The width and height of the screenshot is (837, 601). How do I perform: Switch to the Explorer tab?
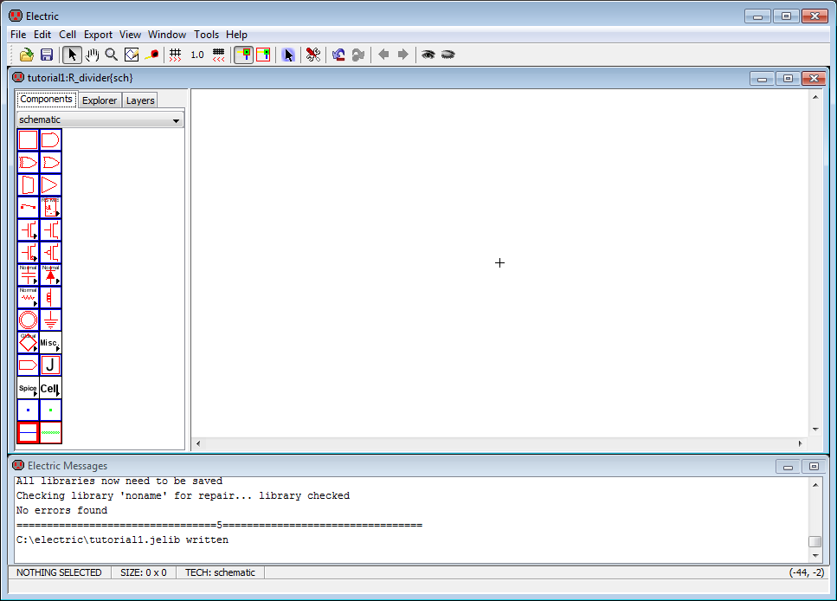tap(100, 100)
